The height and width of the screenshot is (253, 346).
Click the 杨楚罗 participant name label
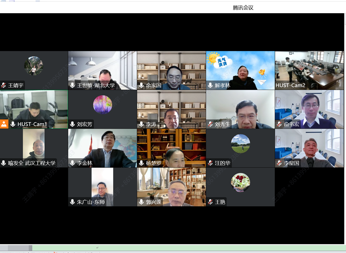point(153,163)
